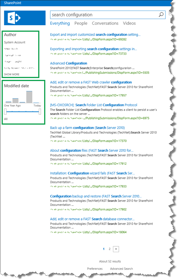
Task: Select the second bar in Modified date histogram
Action: tap(15, 101)
